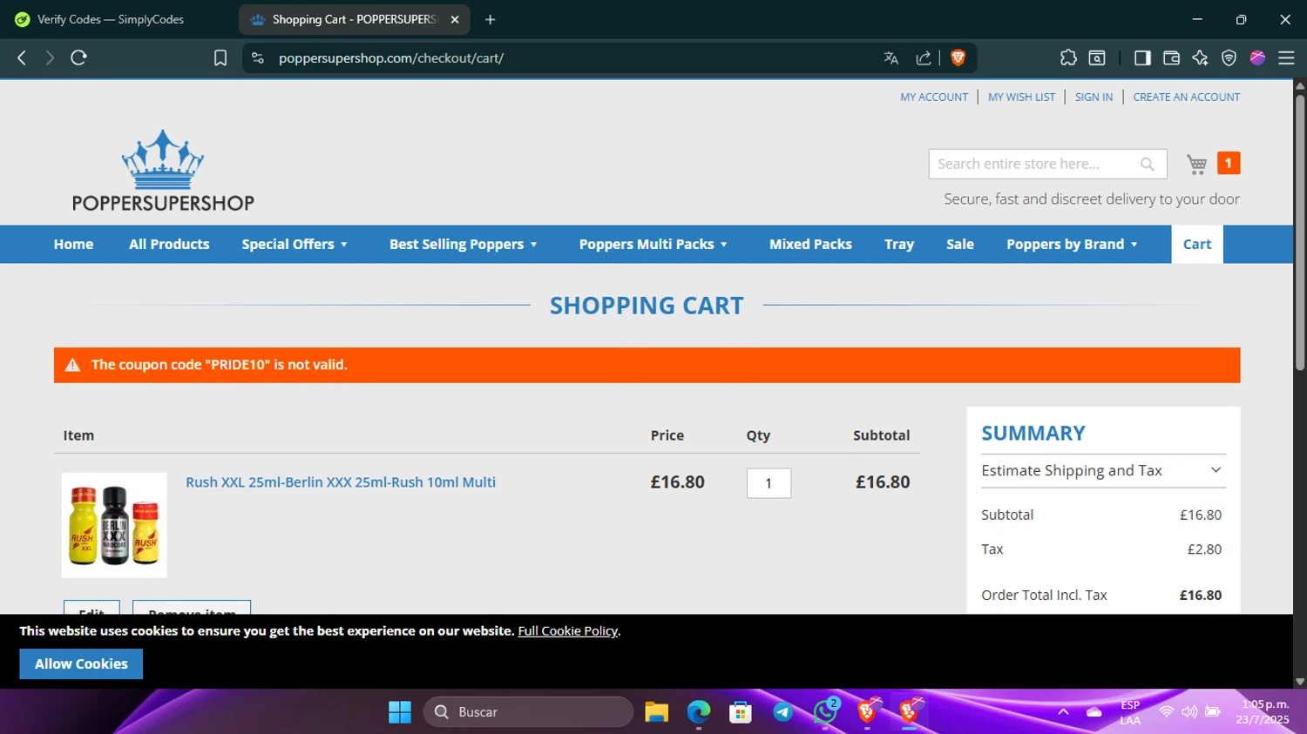
Task: Click the orange cart count badge
Action: 1229,163
